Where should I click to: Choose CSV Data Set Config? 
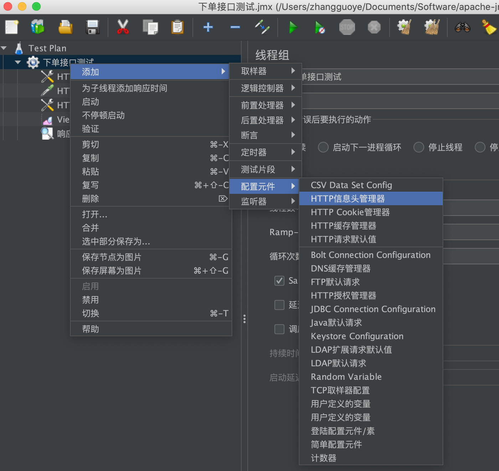point(371,185)
